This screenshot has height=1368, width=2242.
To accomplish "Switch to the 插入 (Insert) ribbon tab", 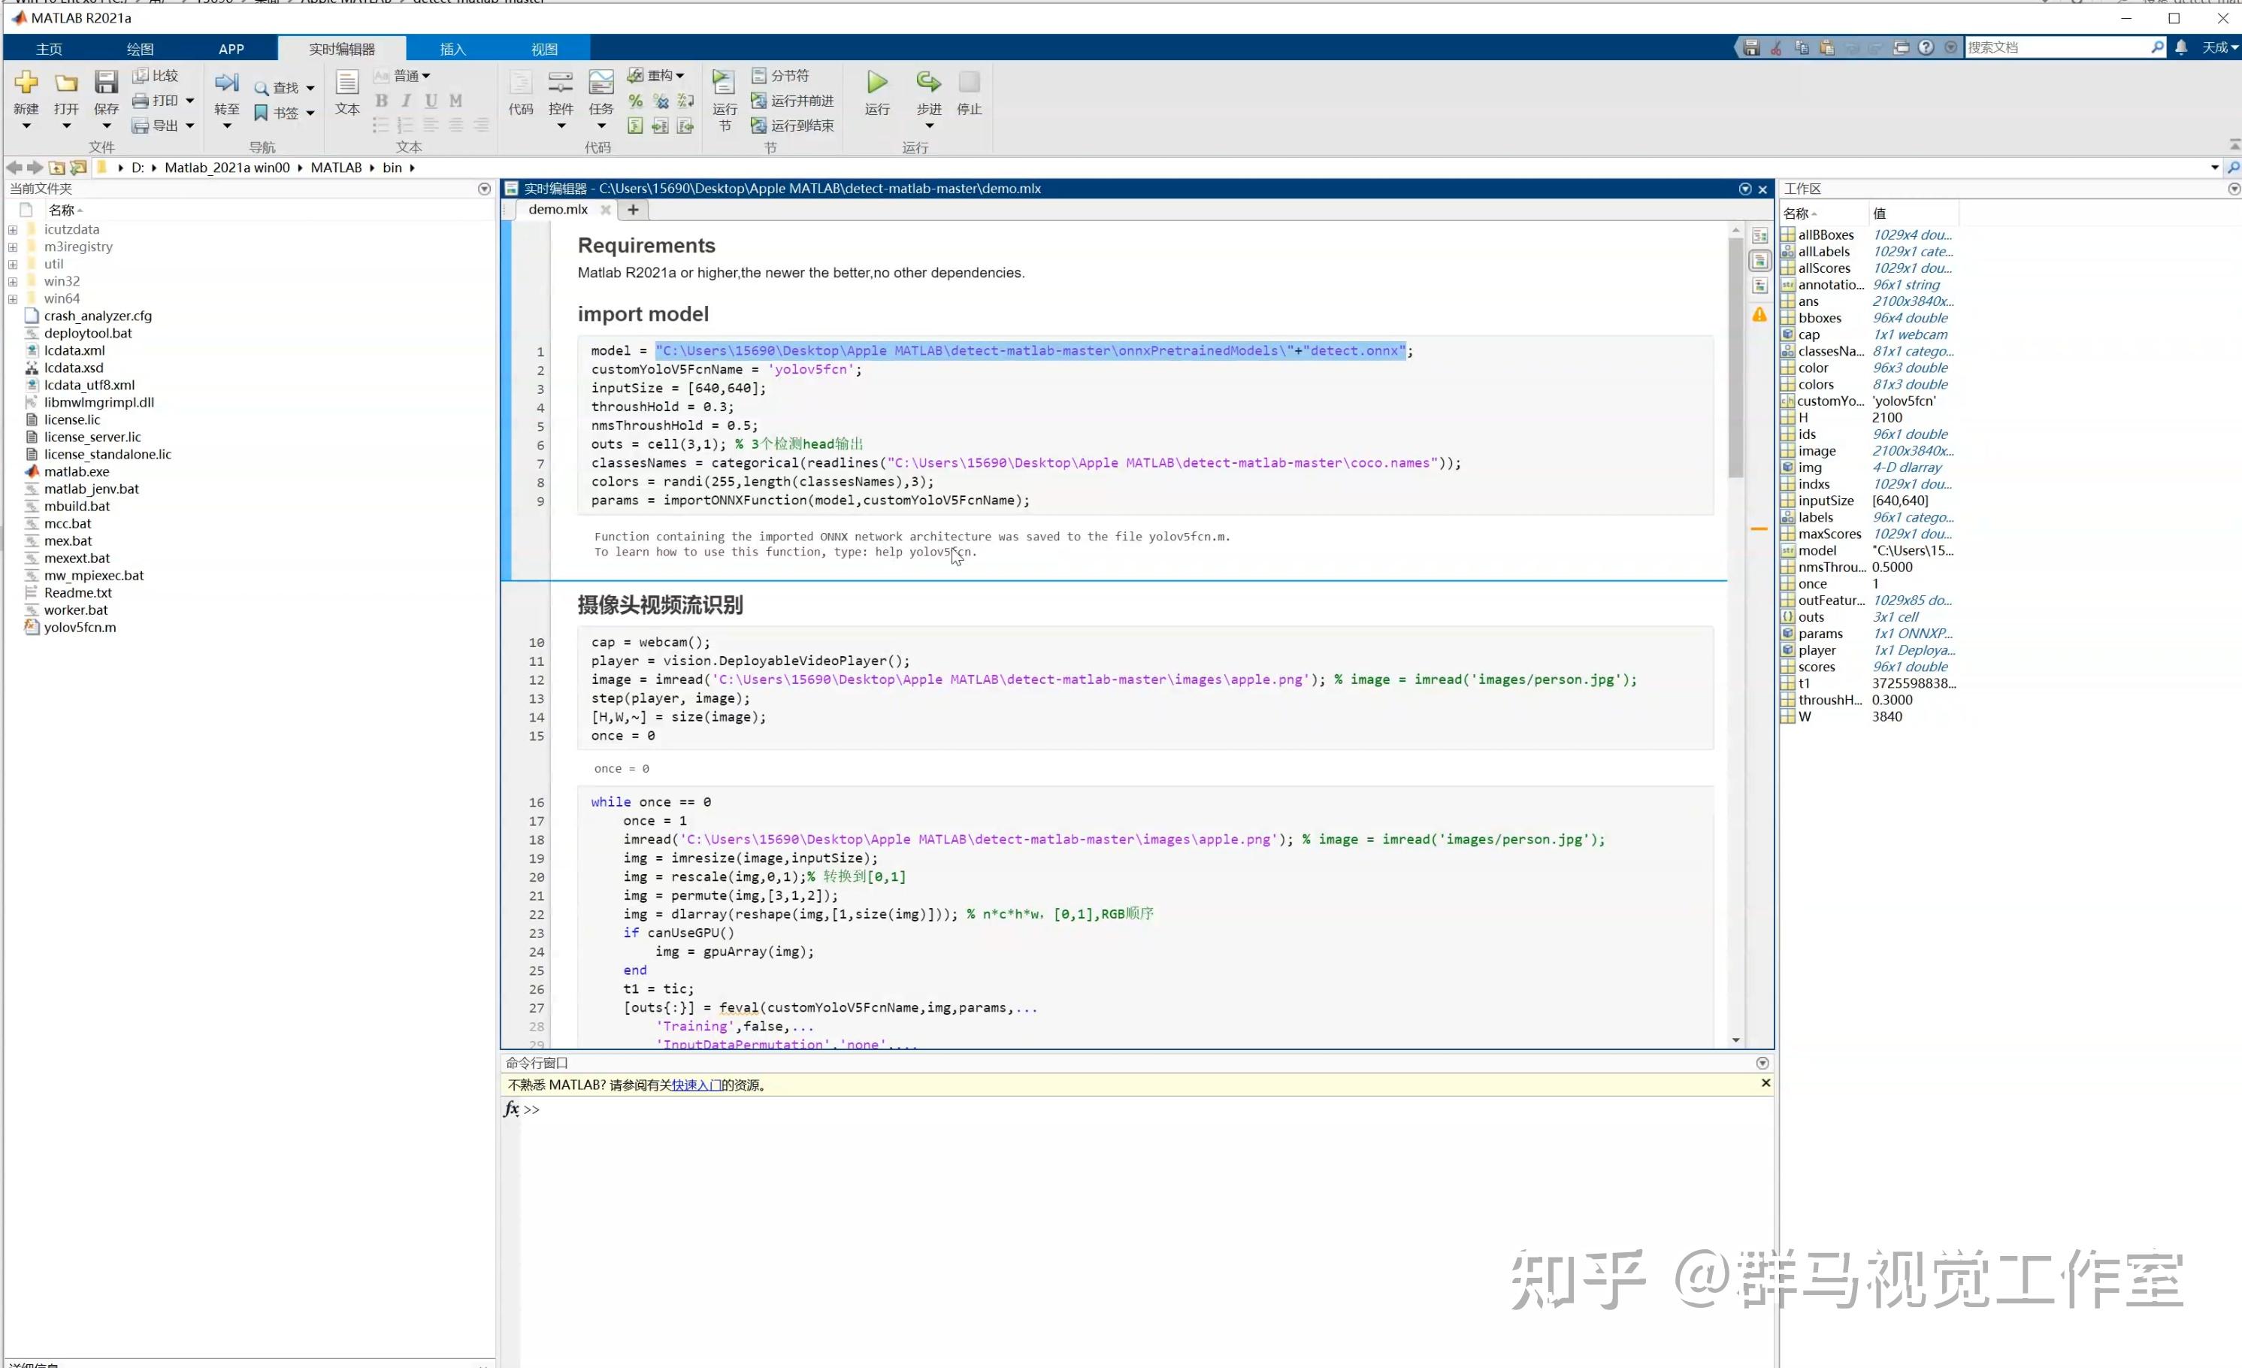I will click(452, 49).
